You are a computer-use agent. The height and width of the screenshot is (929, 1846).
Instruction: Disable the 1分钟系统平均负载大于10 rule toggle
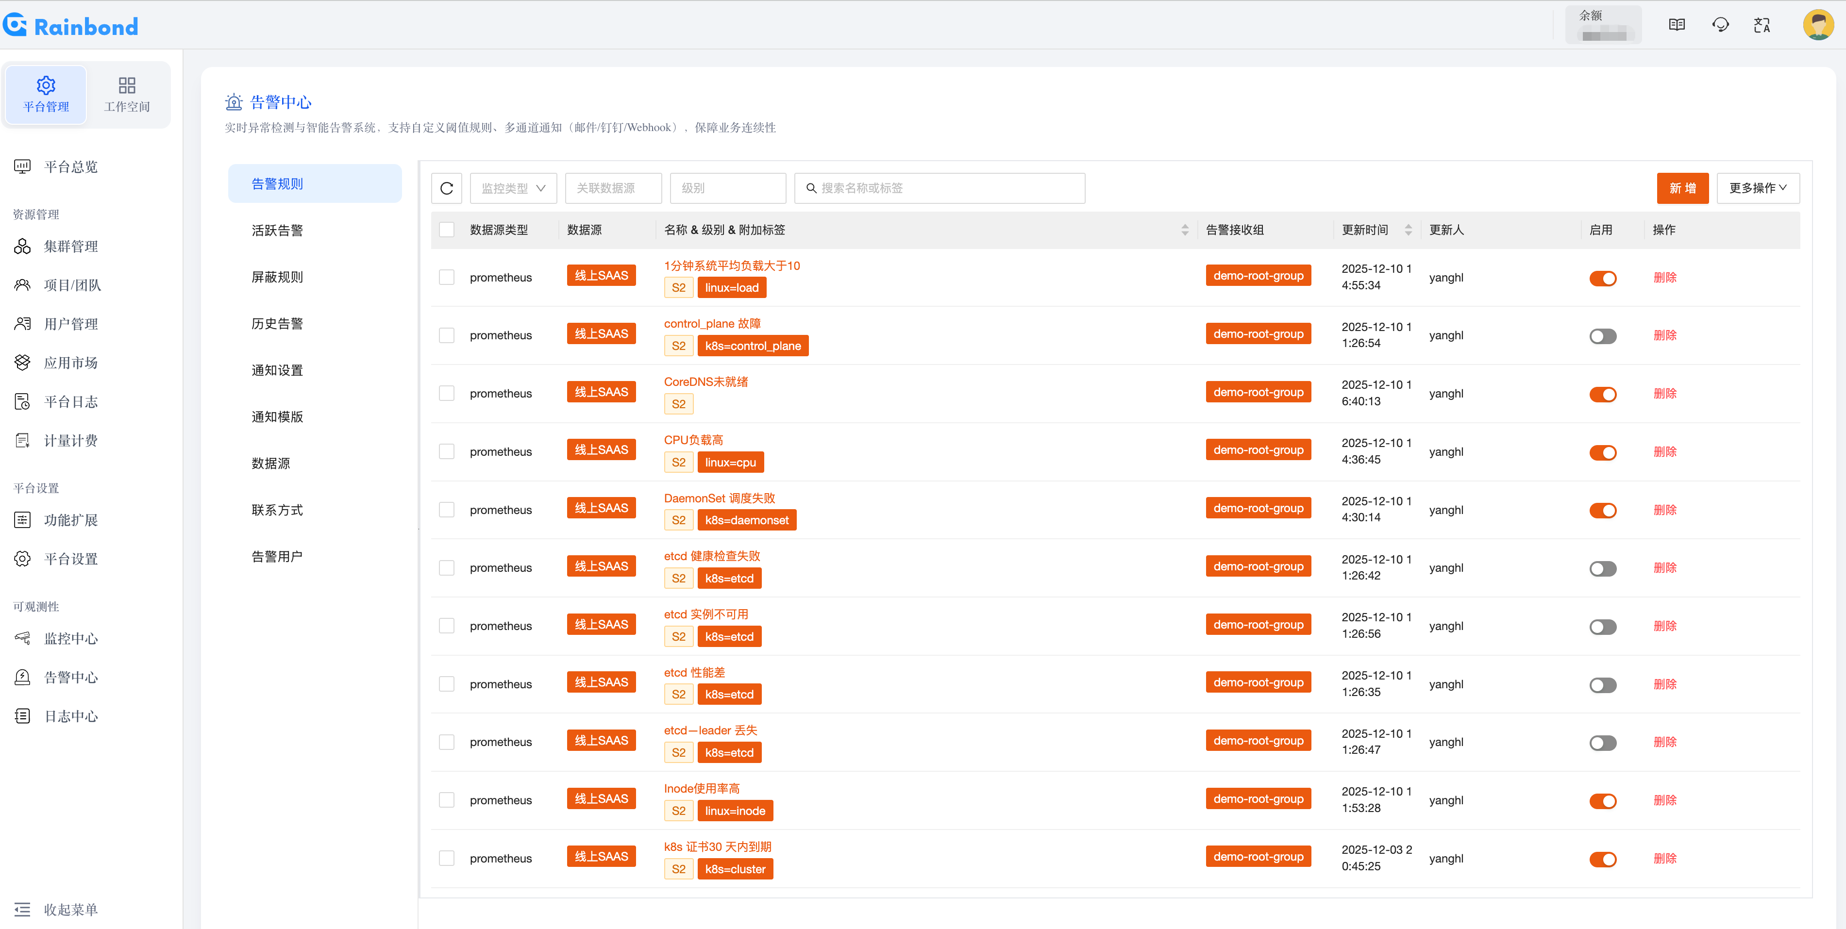1602,278
